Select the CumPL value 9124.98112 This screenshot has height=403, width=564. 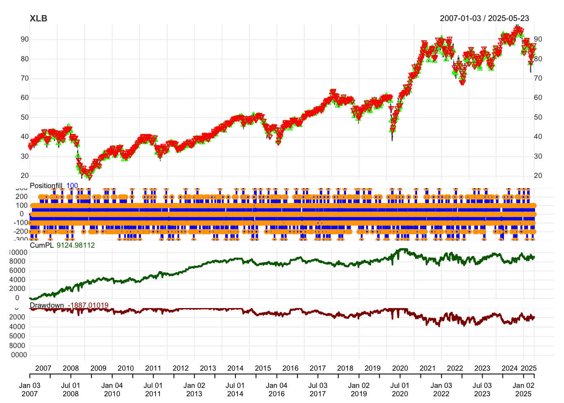click(x=76, y=245)
